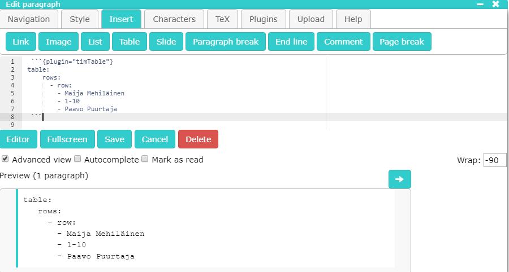
Task: Click 'Maija Mehiläinen' in the preview
Action: [x=106, y=234]
